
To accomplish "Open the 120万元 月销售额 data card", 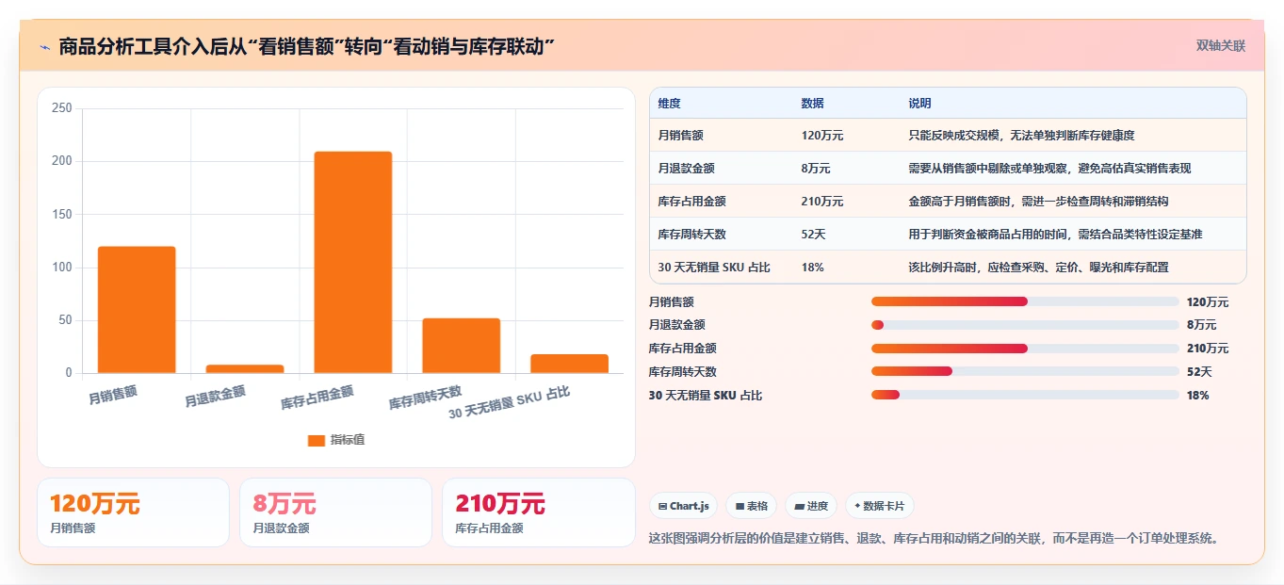I will [x=133, y=512].
